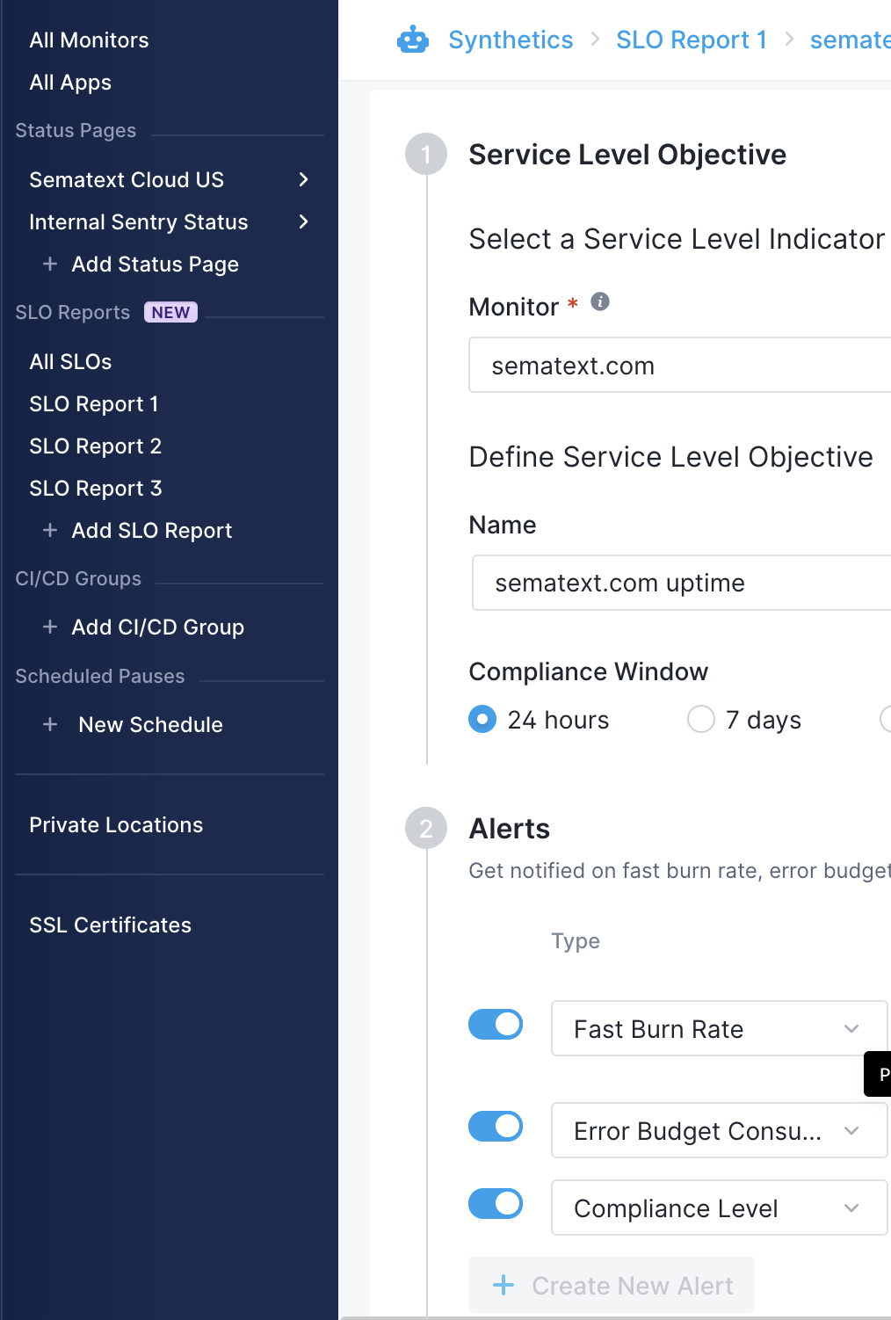The image size is (891, 1320).
Task: Click the Synthetics robot icon
Action: pos(412,40)
